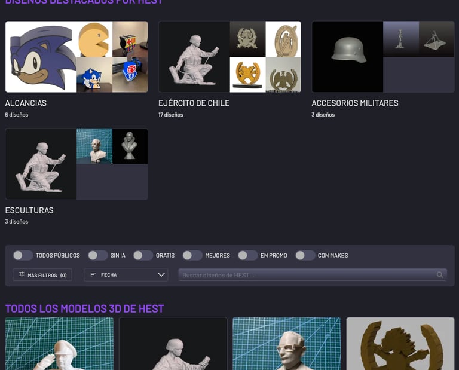Click '3 diseños' under Accesorios Militares
Image resolution: width=459 pixels, height=370 pixels.
click(323, 115)
